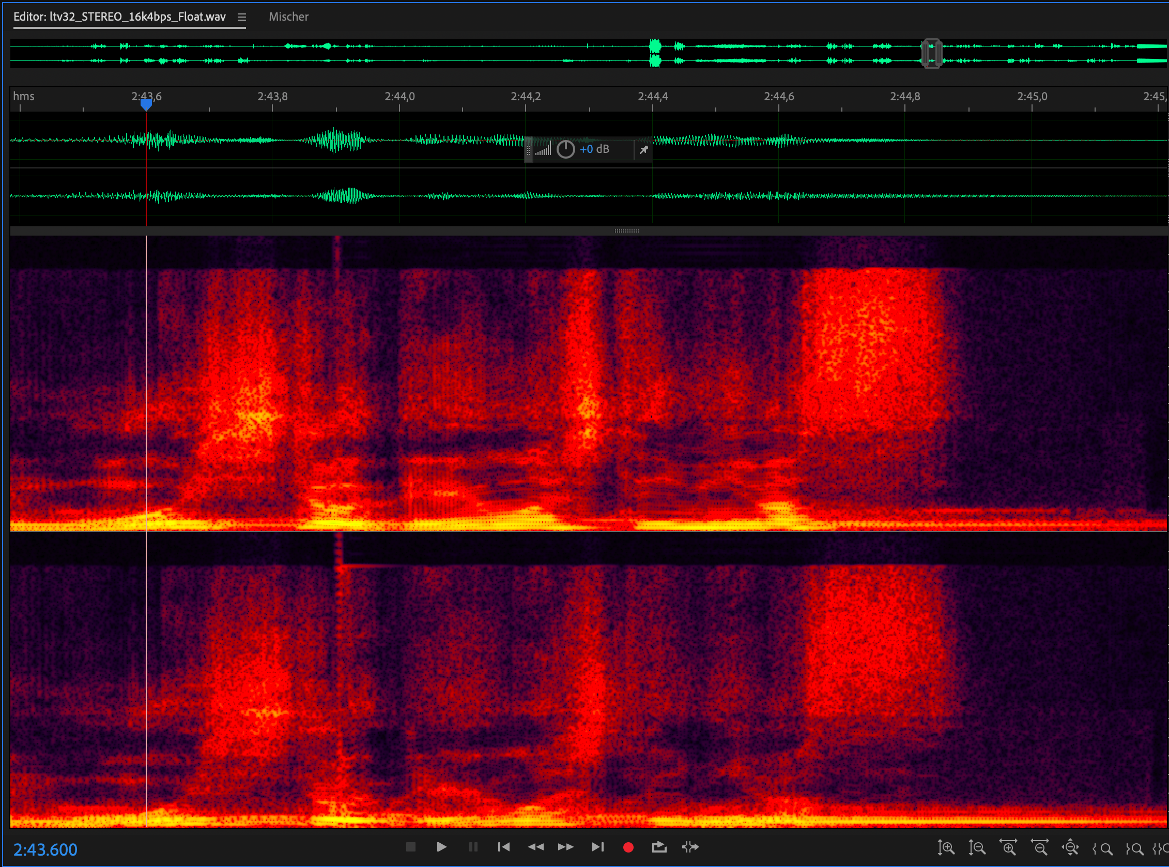This screenshot has width=1169, height=867.
Task: Move playhead to previous marker
Action: [503, 847]
